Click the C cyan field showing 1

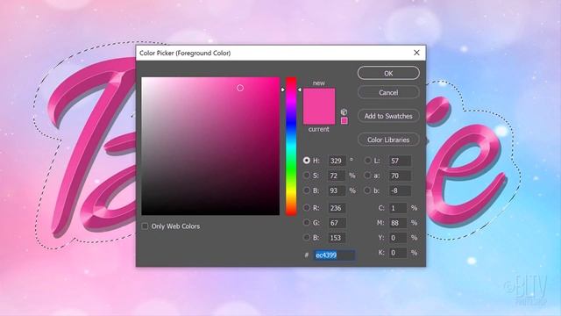pos(398,208)
